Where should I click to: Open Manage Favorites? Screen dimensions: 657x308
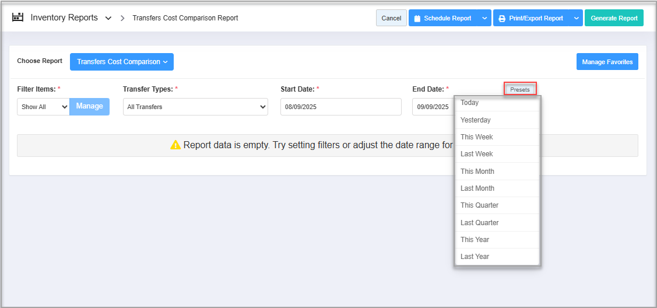pyautogui.click(x=607, y=62)
